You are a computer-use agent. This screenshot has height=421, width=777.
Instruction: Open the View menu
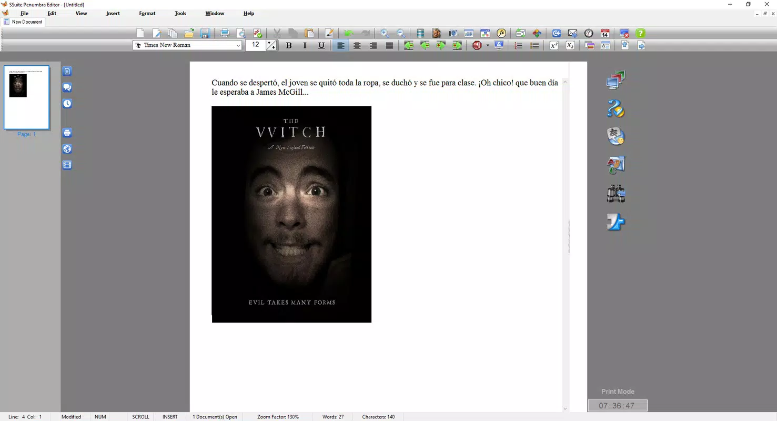[x=82, y=13]
